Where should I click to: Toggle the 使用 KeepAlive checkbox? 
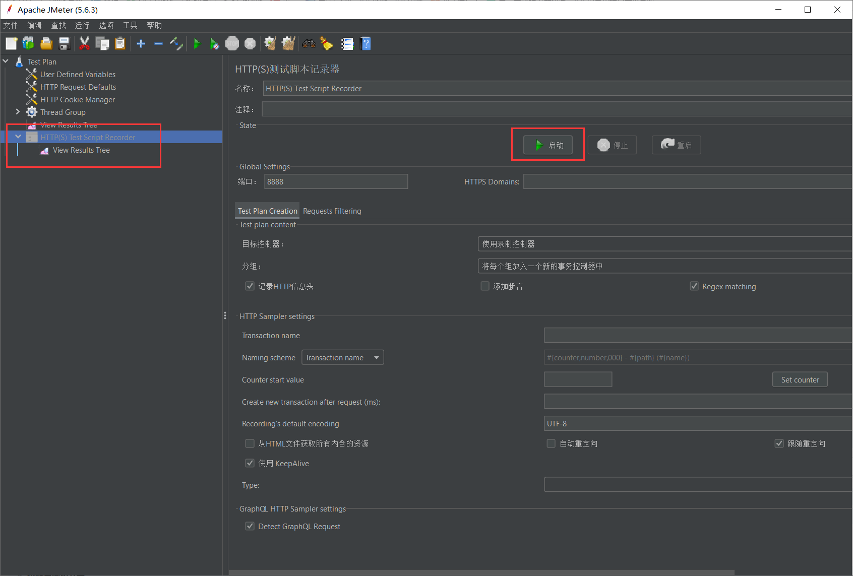[250, 463]
